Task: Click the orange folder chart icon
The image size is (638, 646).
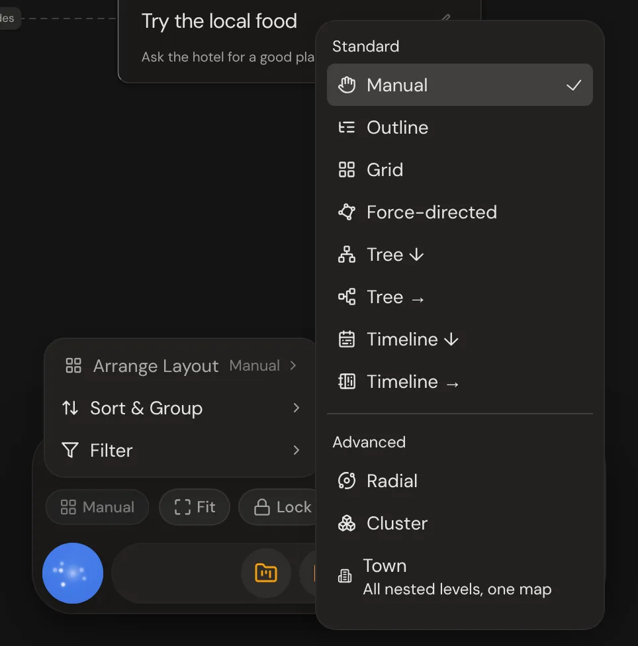Action: [x=266, y=573]
